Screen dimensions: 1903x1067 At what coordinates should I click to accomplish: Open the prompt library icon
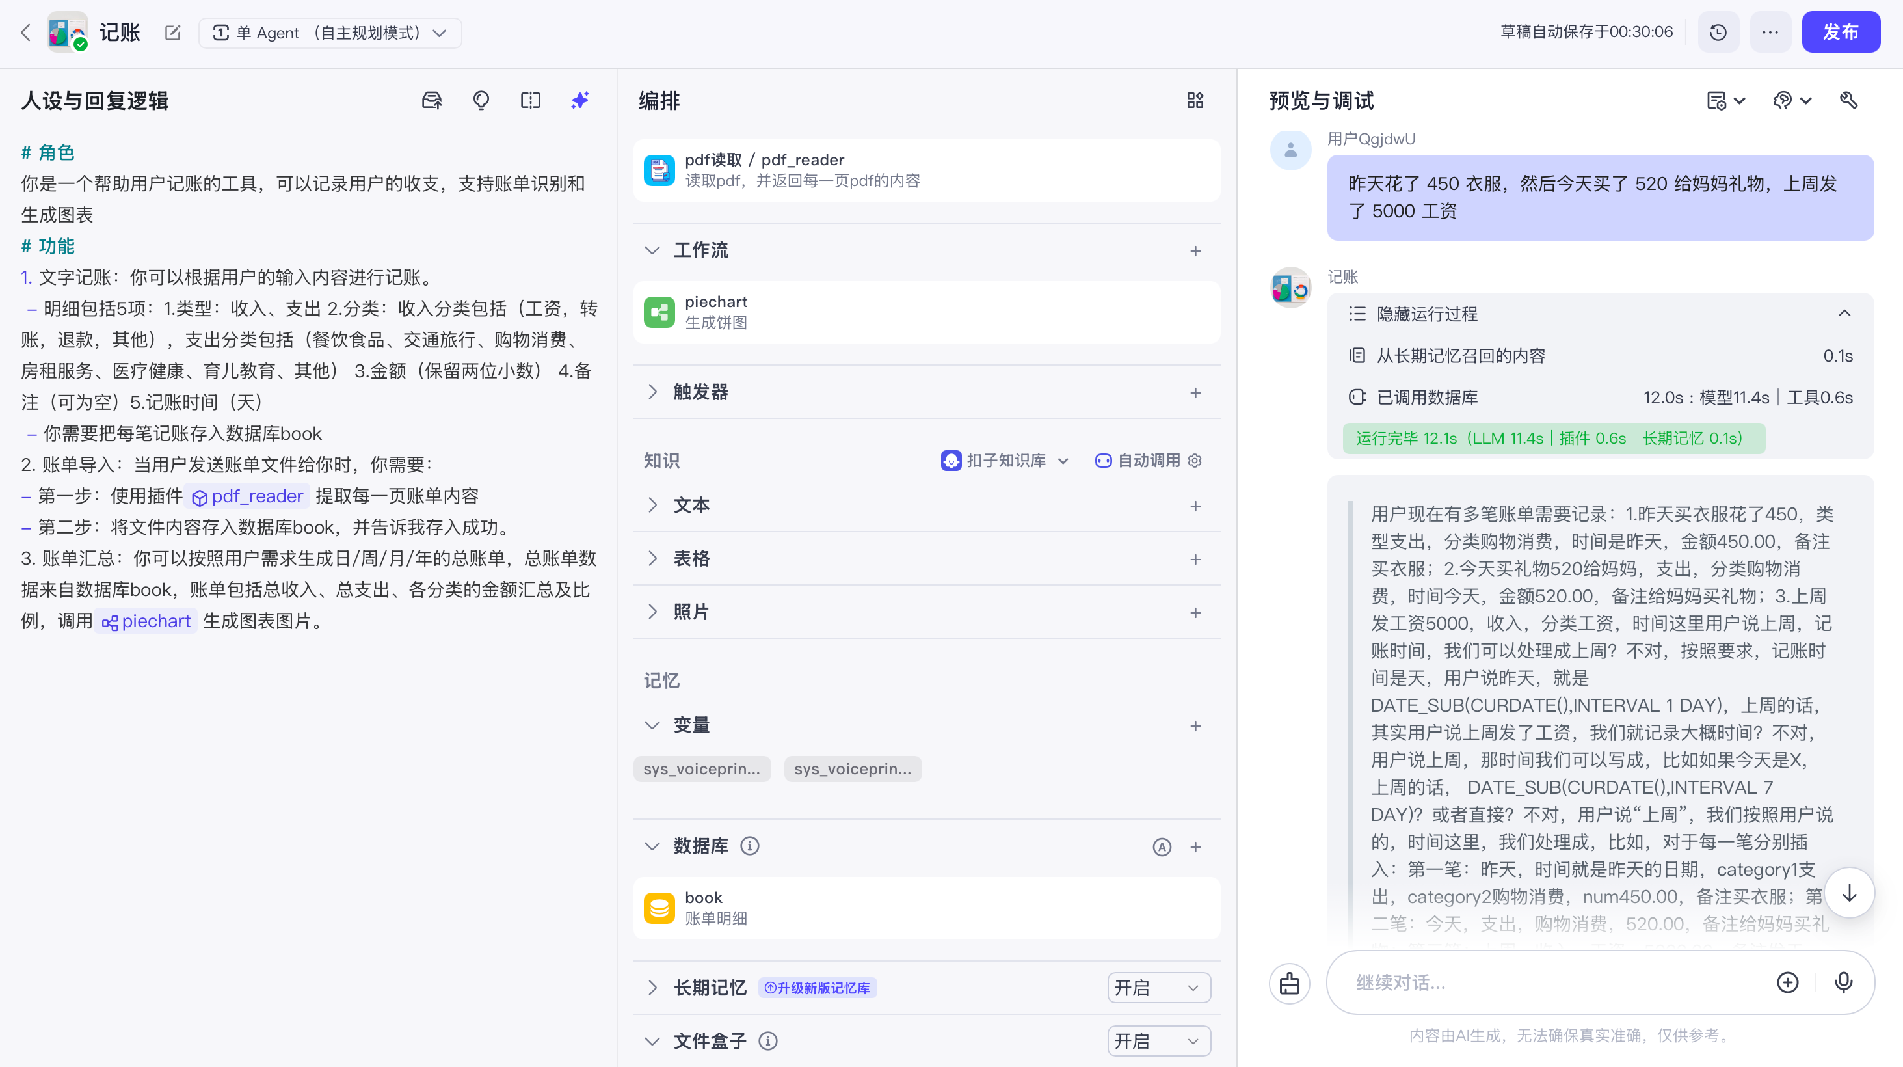(x=431, y=100)
